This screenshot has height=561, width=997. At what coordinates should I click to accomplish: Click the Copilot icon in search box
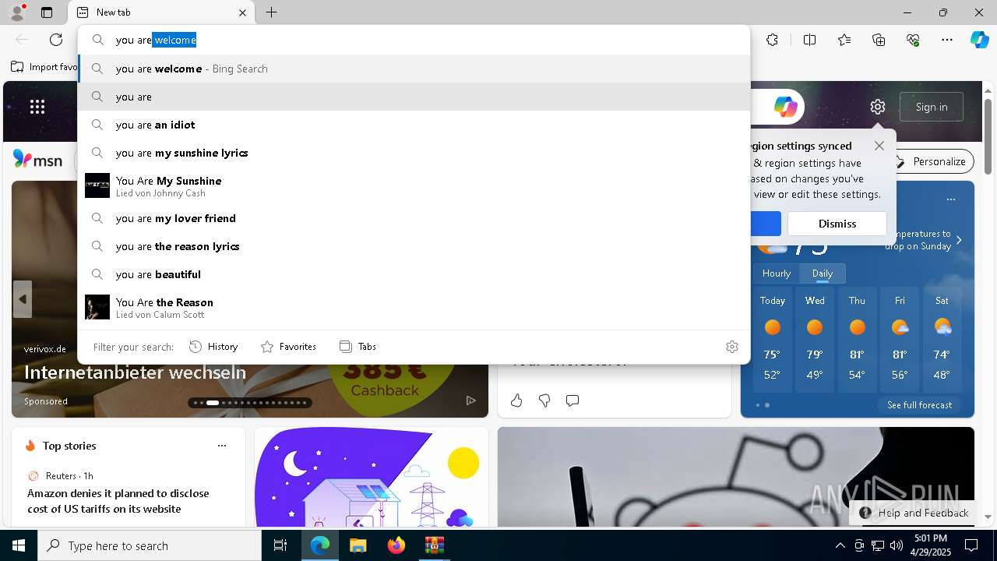click(785, 107)
